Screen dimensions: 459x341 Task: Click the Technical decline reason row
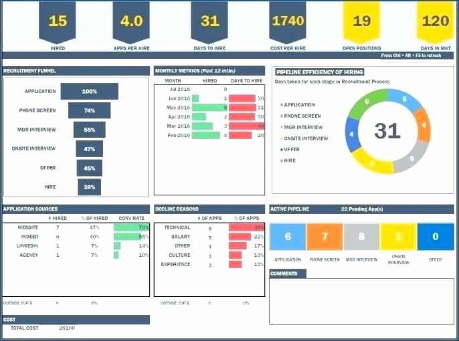[209, 227]
